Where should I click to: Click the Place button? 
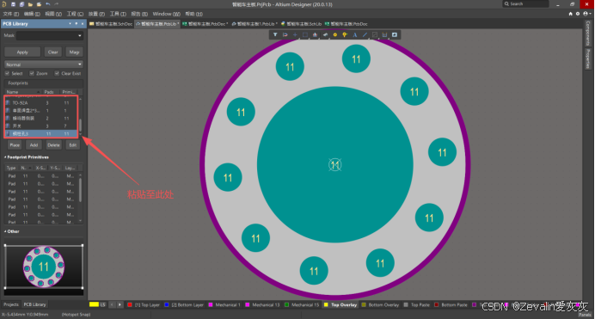tap(15, 145)
